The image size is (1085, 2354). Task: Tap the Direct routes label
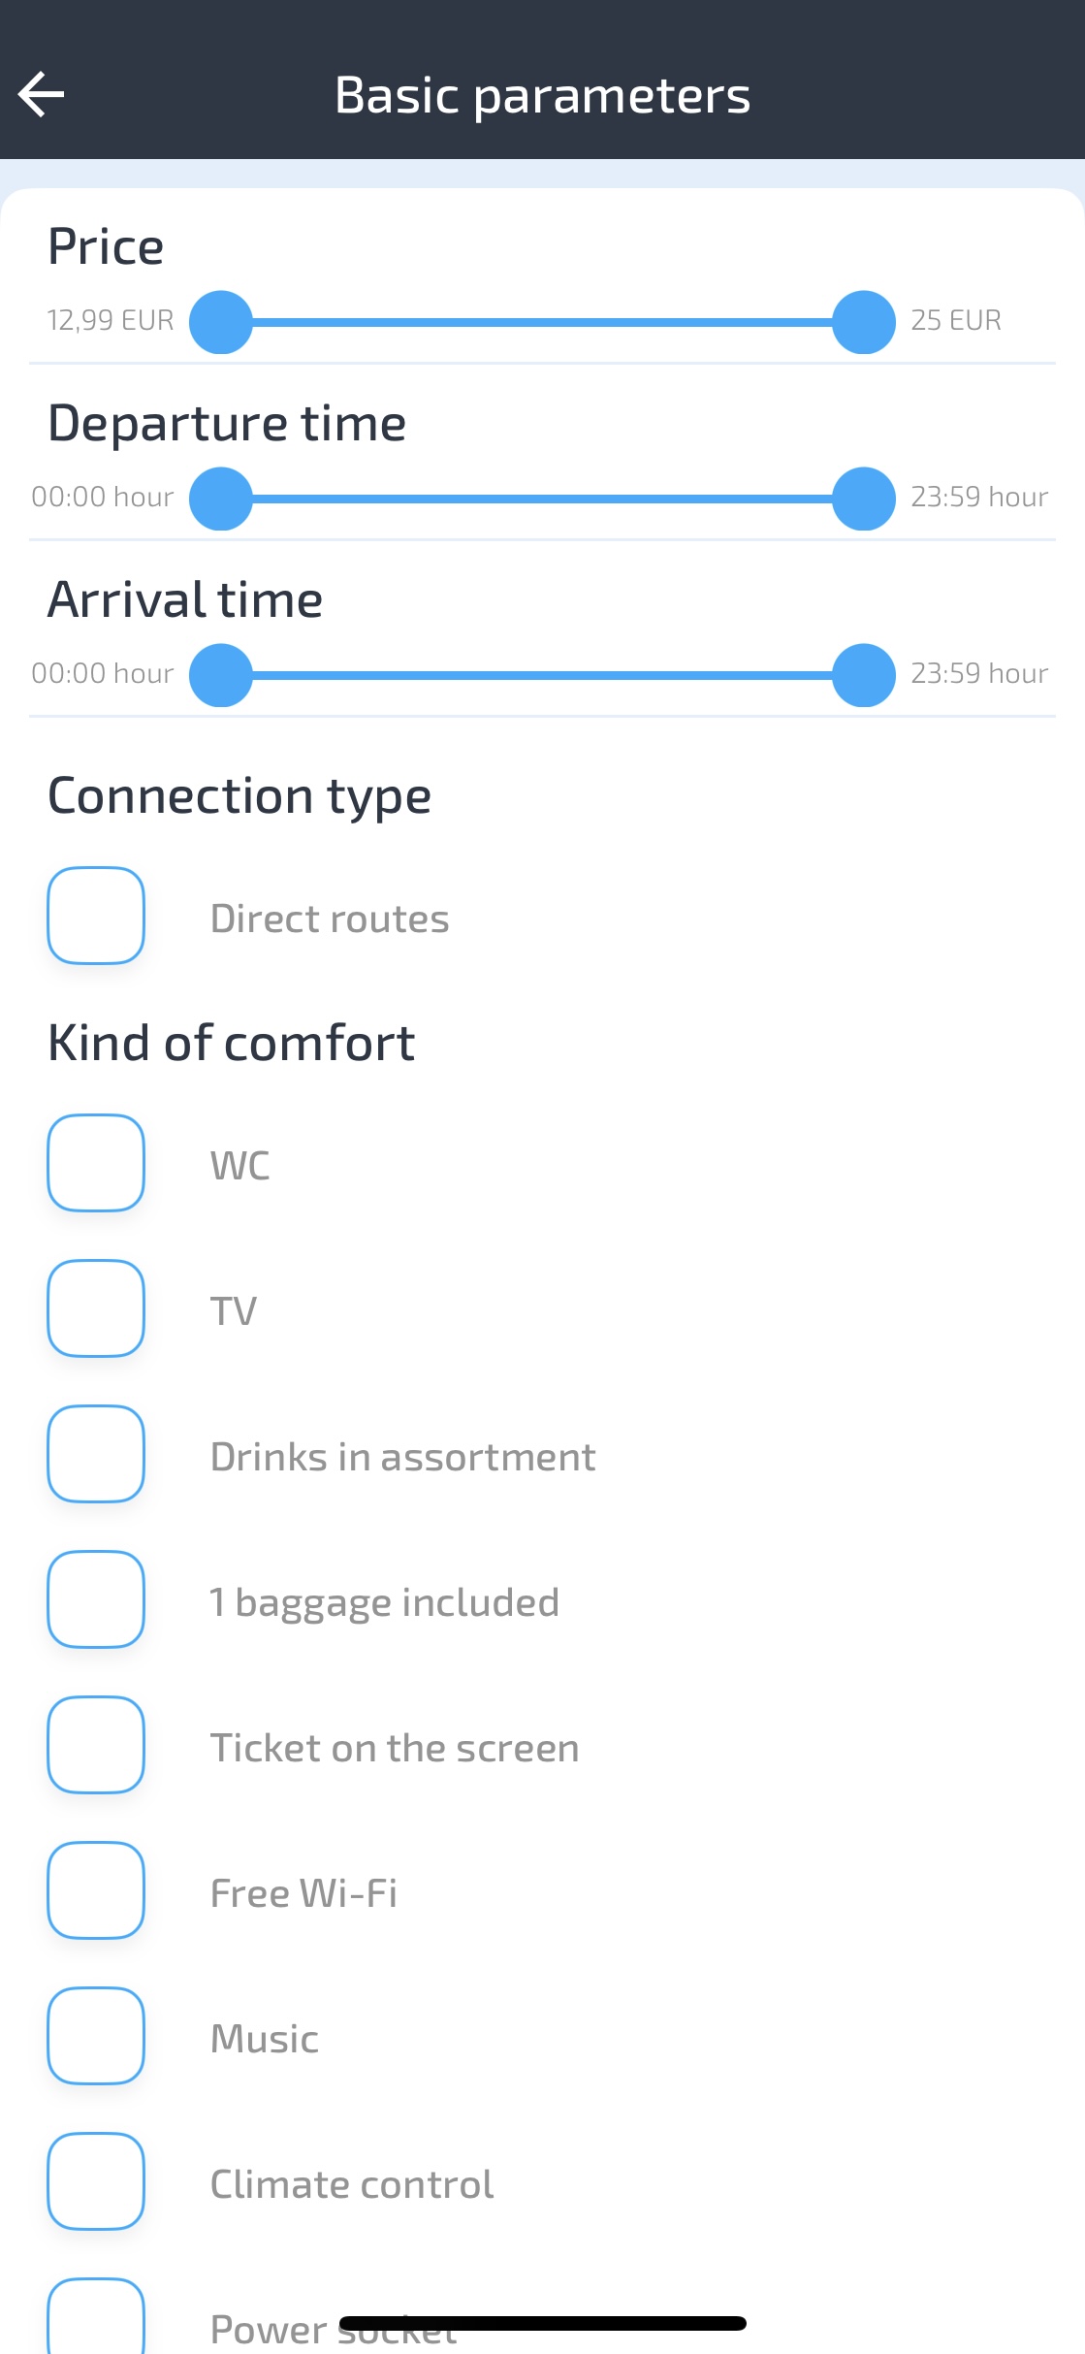[x=330, y=919]
